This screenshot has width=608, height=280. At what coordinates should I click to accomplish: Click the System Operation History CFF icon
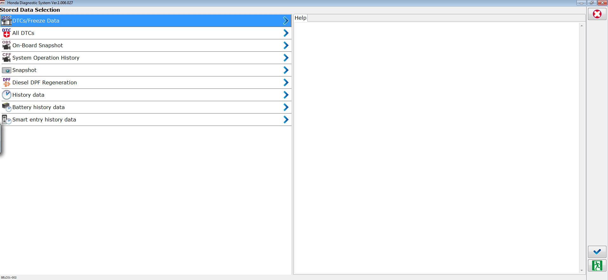coord(6,58)
